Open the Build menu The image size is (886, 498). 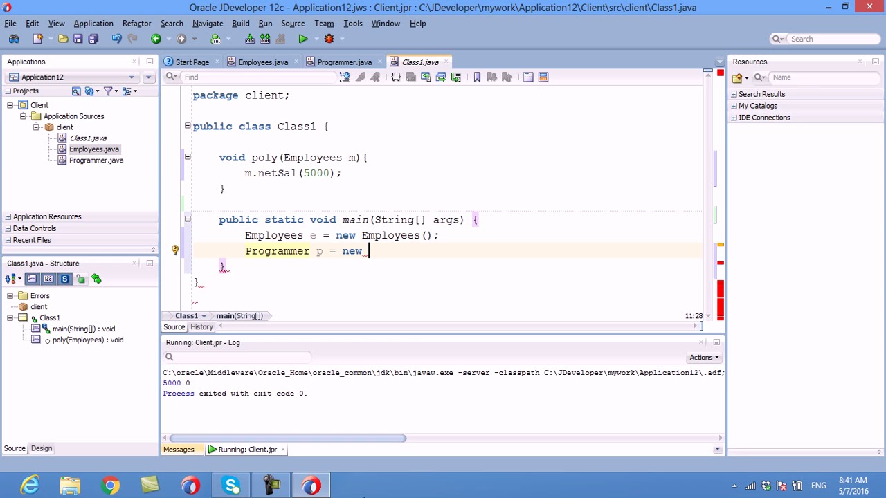point(241,23)
